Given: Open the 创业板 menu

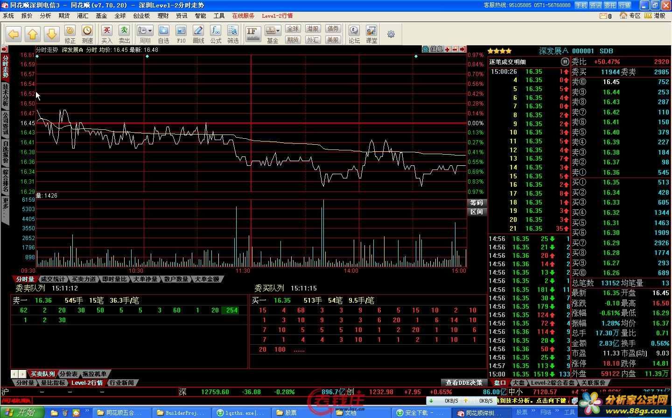Looking at the screenshot, I should tap(141, 15).
